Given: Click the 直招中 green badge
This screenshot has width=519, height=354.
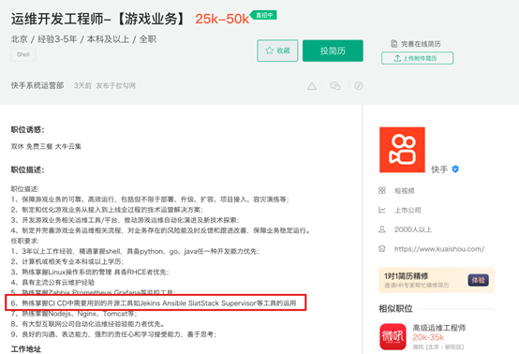Looking at the screenshot, I should (264, 15).
